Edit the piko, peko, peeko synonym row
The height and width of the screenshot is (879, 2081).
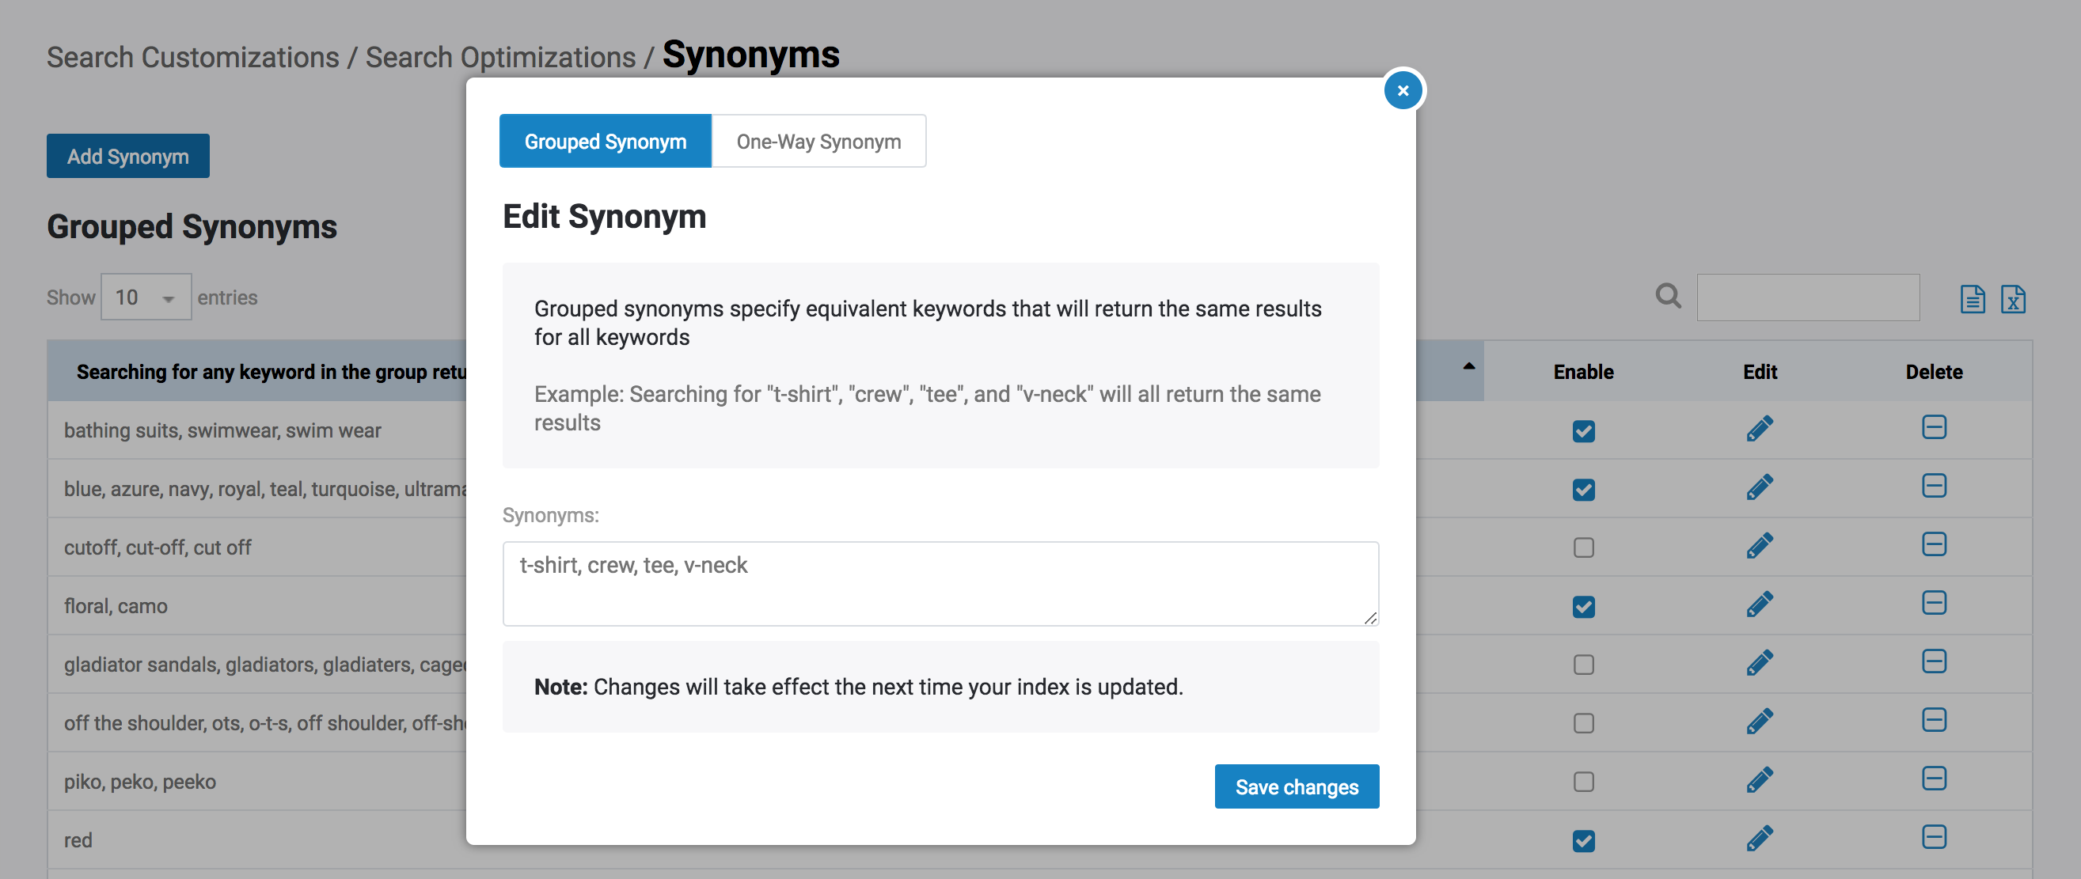tap(1759, 780)
